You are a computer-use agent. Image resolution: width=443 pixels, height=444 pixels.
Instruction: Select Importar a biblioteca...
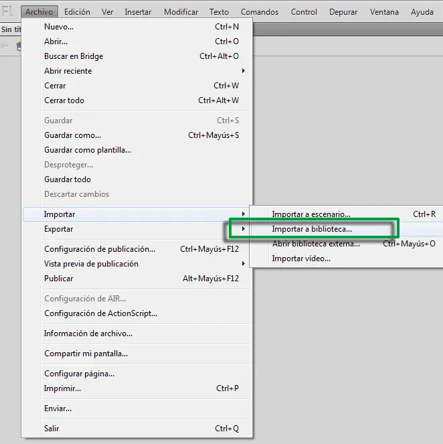click(x=347, y=229)
